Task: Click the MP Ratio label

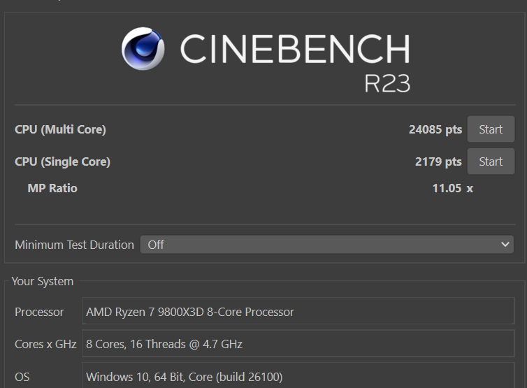Action: [52, 188]
